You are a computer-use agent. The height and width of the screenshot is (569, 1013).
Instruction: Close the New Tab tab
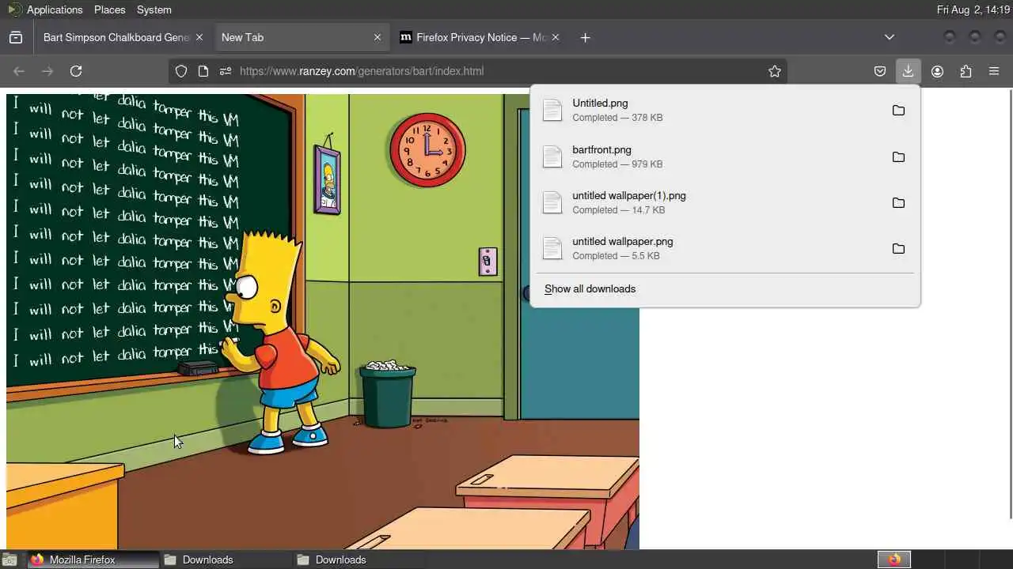[x=378, y=37]
